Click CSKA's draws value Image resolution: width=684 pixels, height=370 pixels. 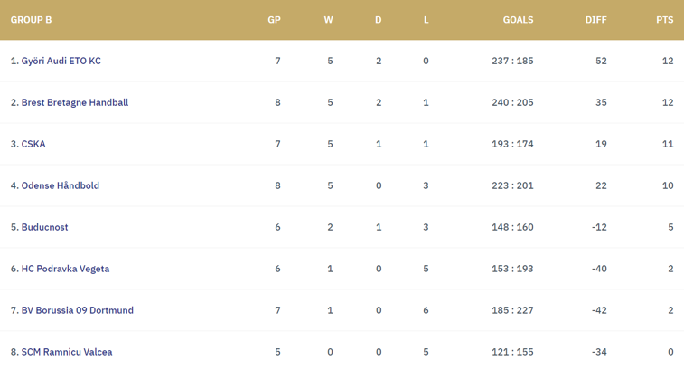[379, 144]
